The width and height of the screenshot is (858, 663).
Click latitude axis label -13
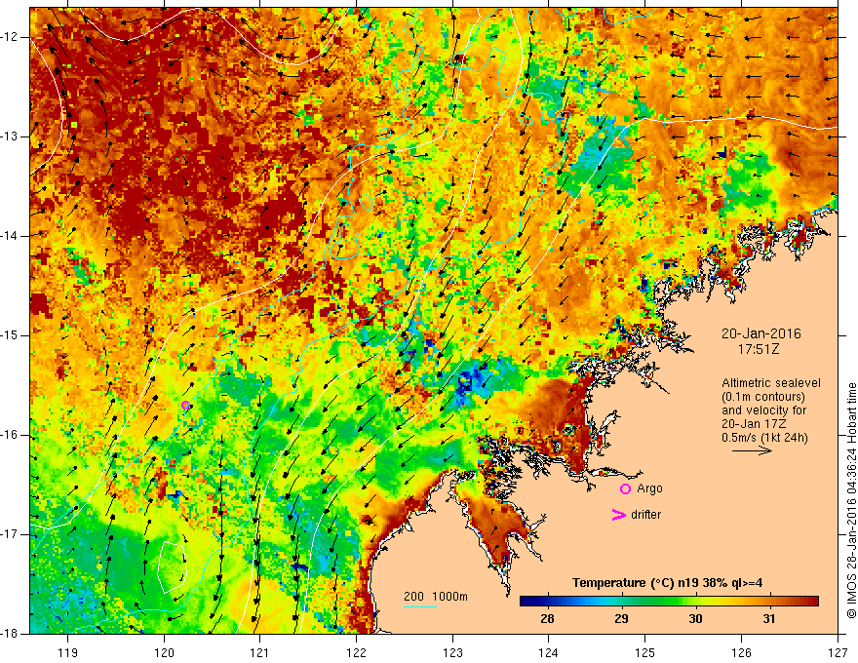[11, 136]
